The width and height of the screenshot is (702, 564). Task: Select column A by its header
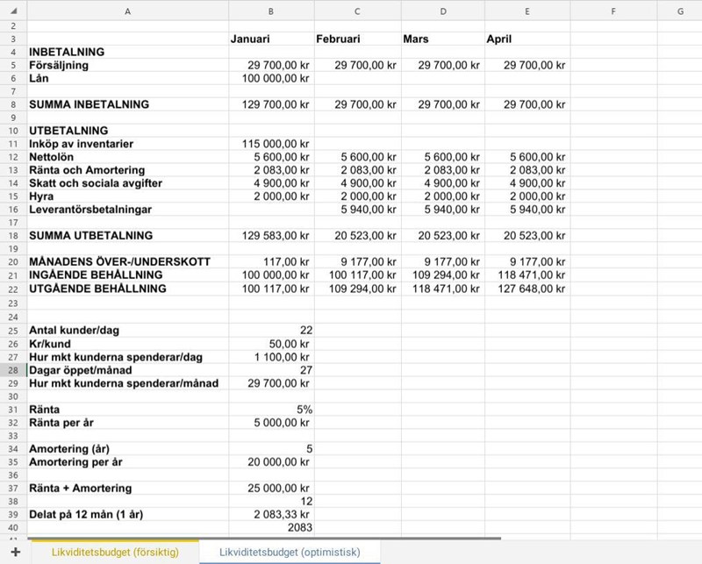pos(128,11)
